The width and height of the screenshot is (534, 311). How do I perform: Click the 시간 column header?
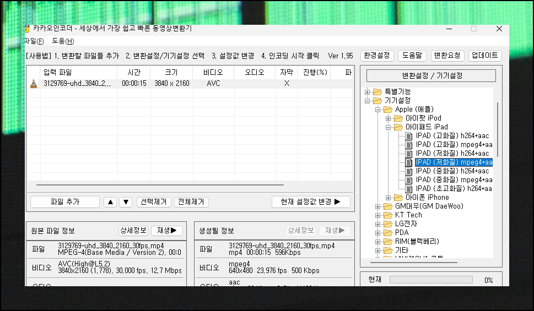tap(134, 73)
